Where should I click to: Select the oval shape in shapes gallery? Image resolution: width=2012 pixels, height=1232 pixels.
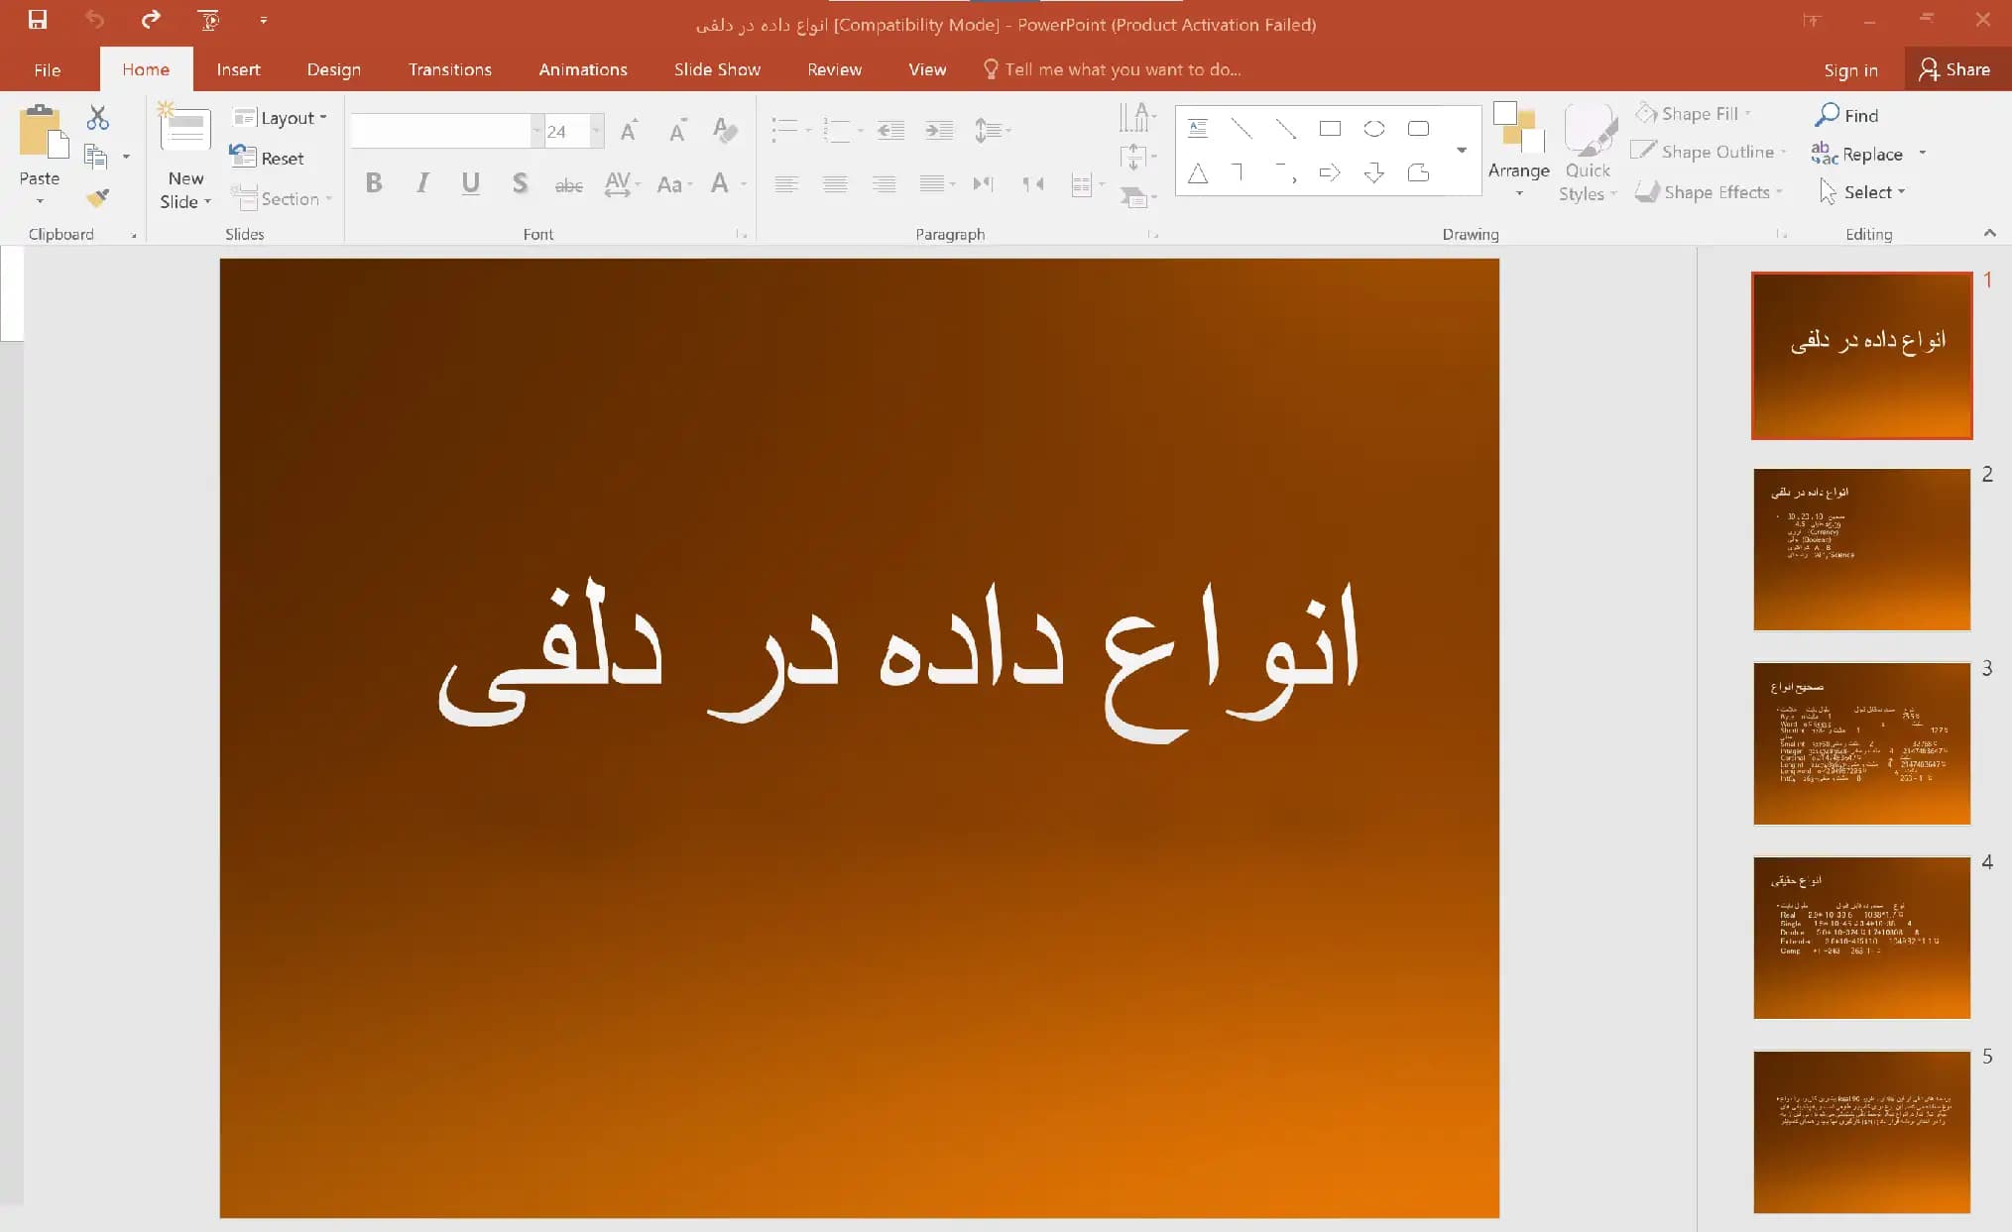(1374, 129)
